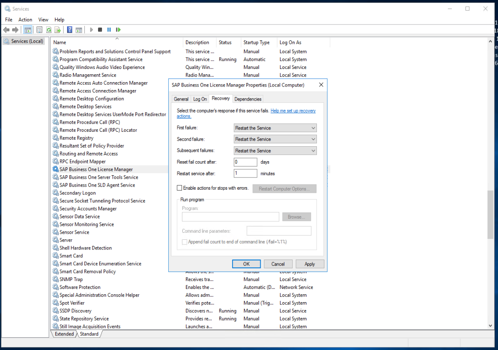Close the SAP properties dialog
The height and width of the screenshot is (350, 498).
click(321, 85)
